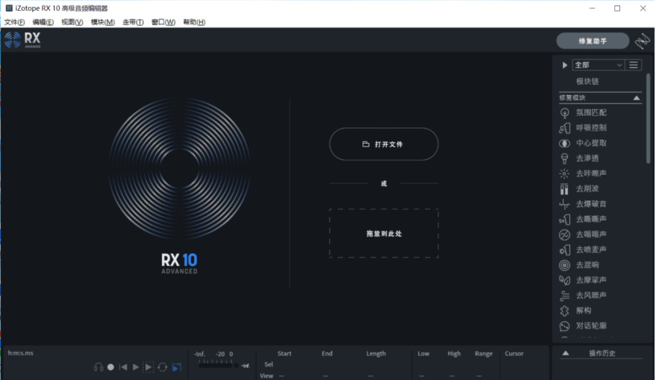The image size is (655, 380).
Task: Open the Center Extract (中心提取) module icon
Action: (564, 143)
